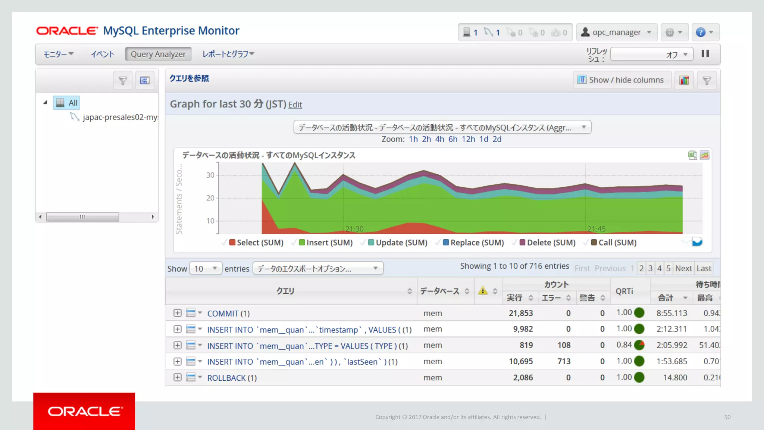This screenshot has height=430, width=764.
Task: Click the filter icon in left tree panel
Action: pyautogui.click(x=123, y=80)
